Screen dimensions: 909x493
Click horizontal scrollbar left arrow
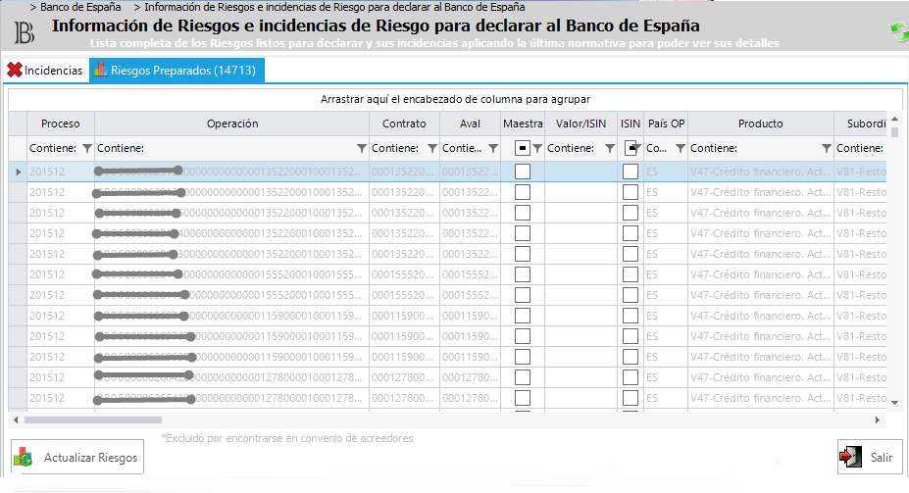tap(16, 420)
